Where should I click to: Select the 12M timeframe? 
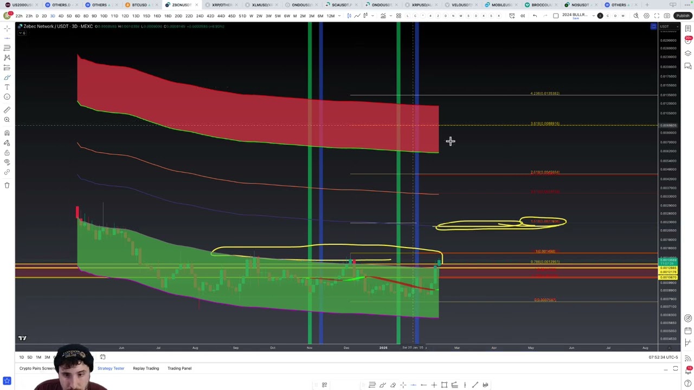[330, 16]
